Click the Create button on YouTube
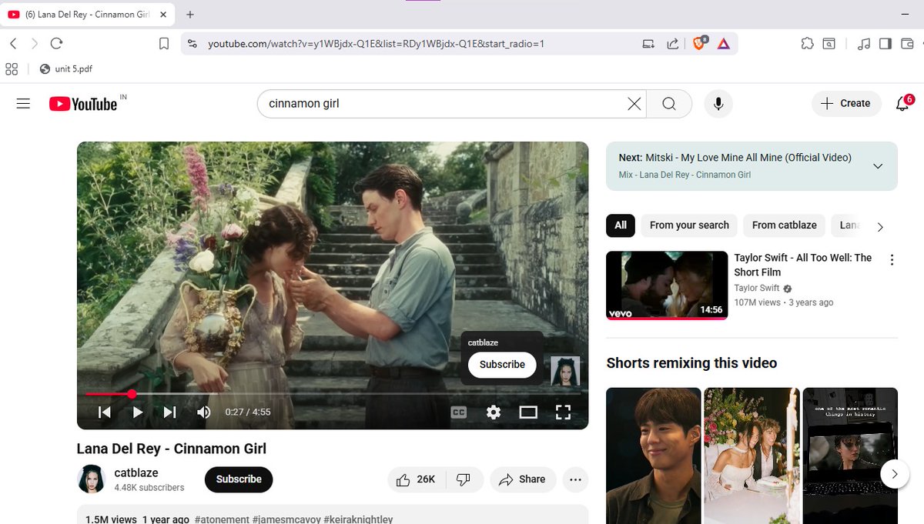The width and height of the screenshot is (924, 524). [x=846, y=103]
